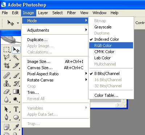This screenshot has height=135, width=145.
Task: Open the Help menu
Action: 115,13
